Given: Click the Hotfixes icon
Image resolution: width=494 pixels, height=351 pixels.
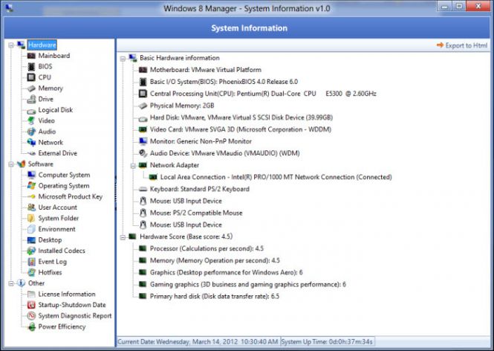Looking at the screenshot, I should [x=31, y=272].
